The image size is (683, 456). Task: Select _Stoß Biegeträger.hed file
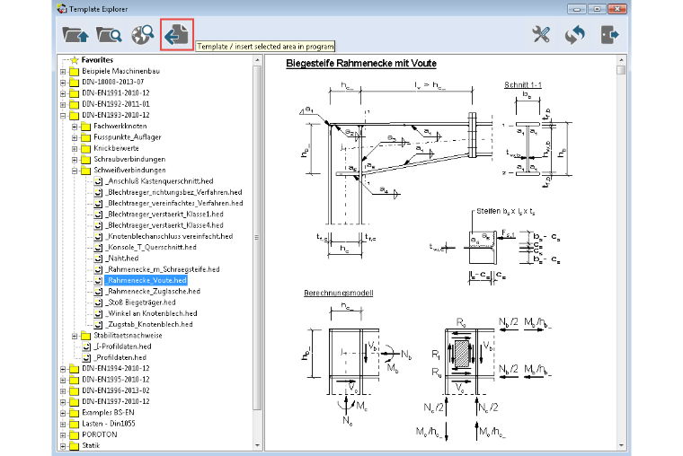click(x=141, y=303)
